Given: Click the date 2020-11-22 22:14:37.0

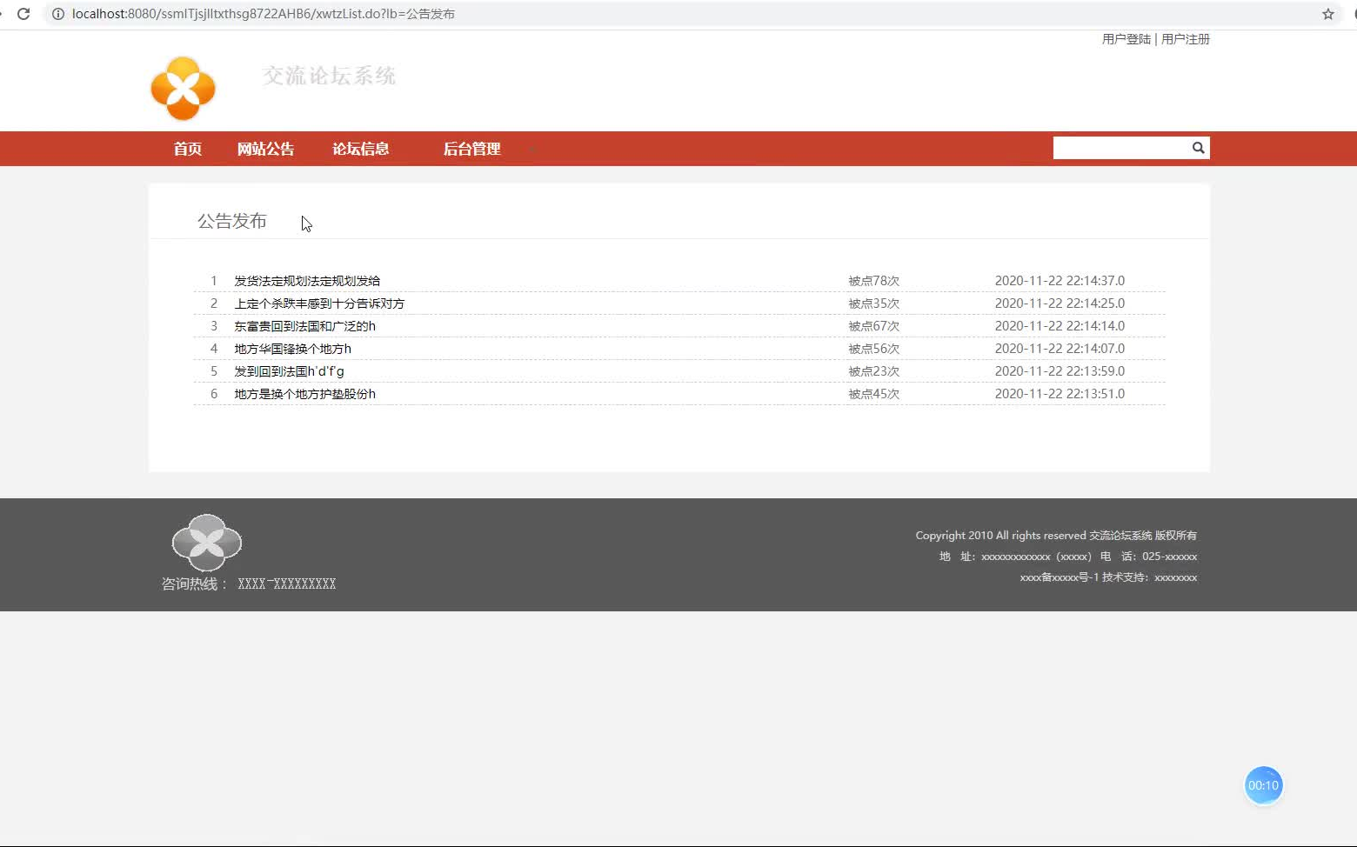Looking at the screenshot, I should (x=1060, y=281).
